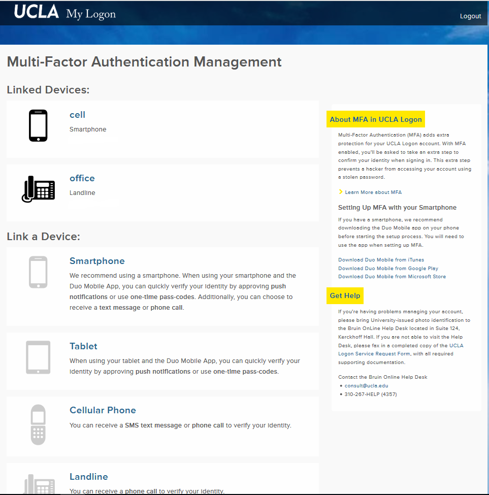Choose Cellular Phone to link a device
489x495 pixels.
click(x=103, y=410)
